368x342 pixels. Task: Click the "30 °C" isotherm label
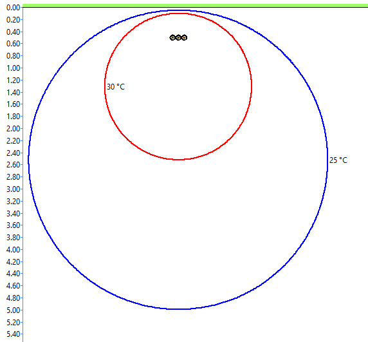(116, 87)
